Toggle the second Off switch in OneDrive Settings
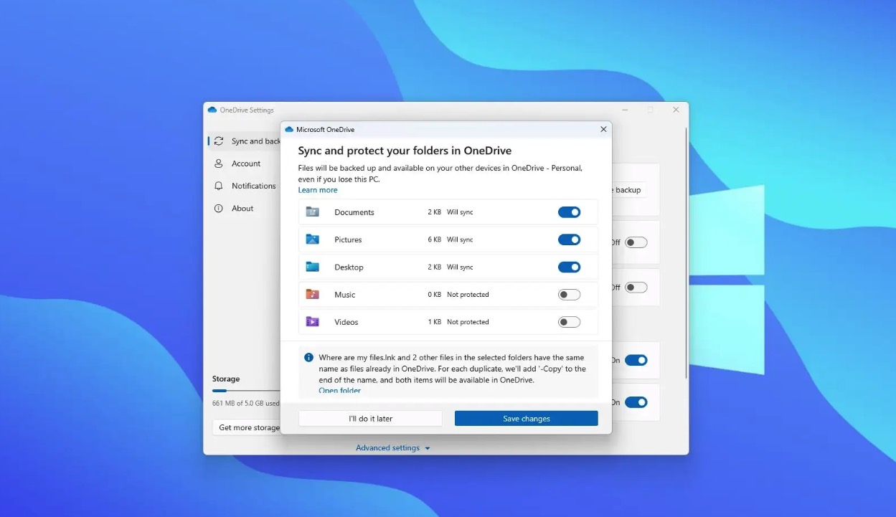This screenshot has width=896, height=517. pyautogui.click(x=636, y=288)
